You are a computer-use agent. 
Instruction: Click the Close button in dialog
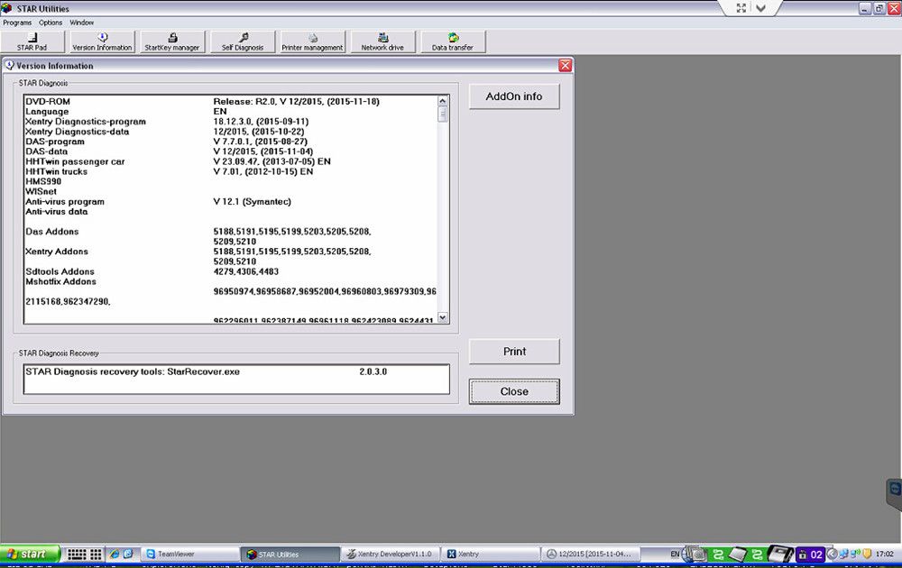(x=514, y=391)
